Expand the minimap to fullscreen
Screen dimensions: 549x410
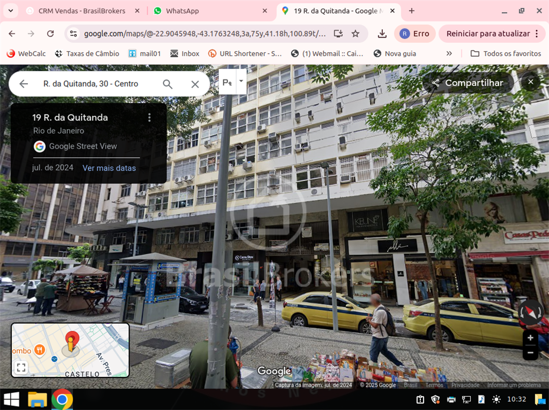coord(21,367)
